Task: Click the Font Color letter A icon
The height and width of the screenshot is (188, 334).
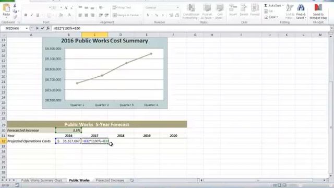Action: click(x=69, y=15)
